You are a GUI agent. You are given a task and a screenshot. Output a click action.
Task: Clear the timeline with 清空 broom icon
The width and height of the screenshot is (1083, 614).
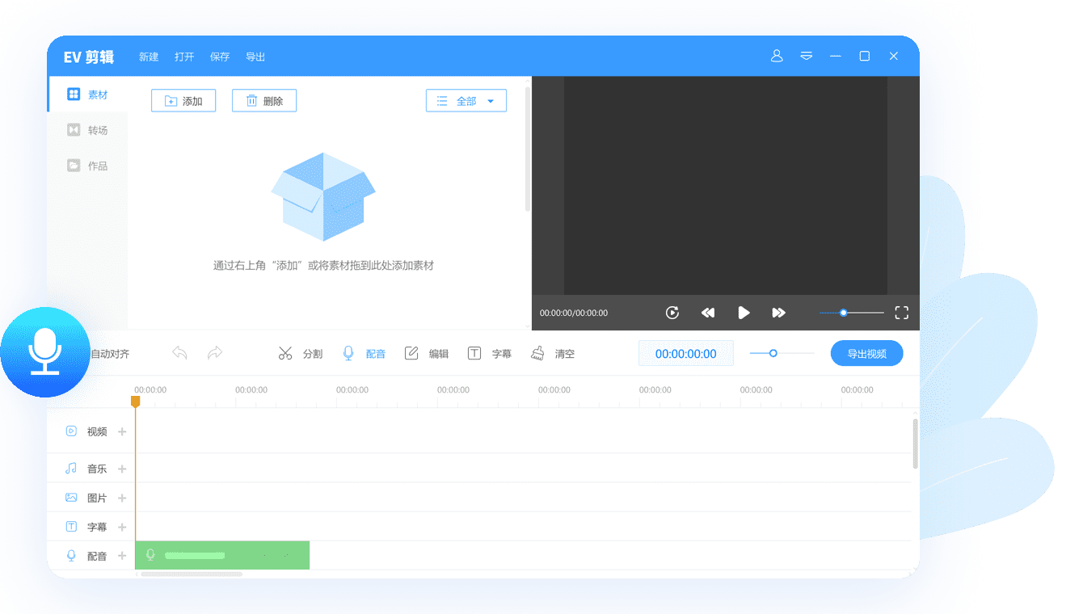pos(537,354)
